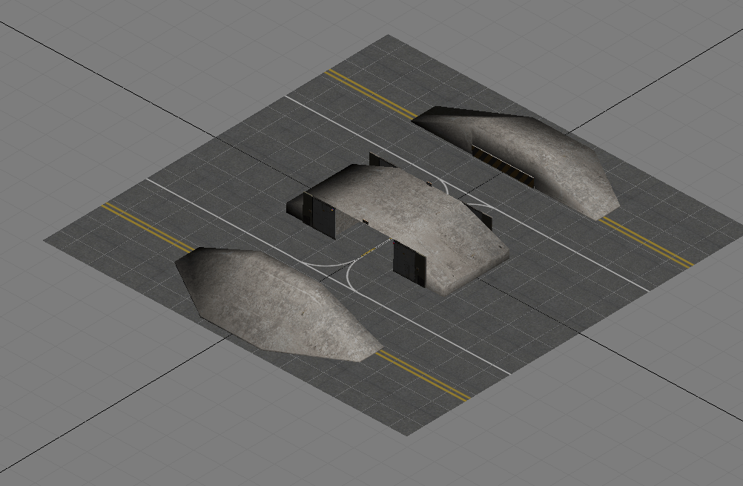Viewport: 743px width, 486px height.
Task: Select the dark door at the central structure's left end
Action: (x=320, y=216)
